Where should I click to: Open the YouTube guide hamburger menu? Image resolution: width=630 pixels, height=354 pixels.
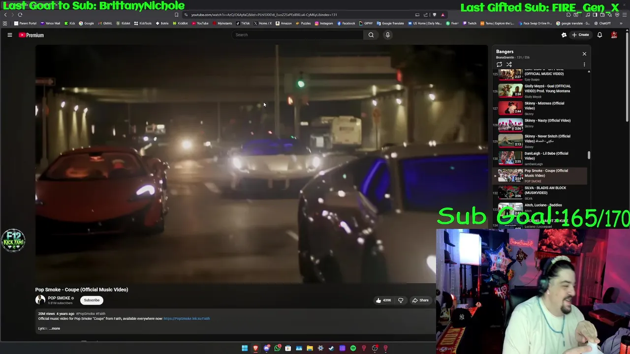pyautogui.click(x=9, y=35)
